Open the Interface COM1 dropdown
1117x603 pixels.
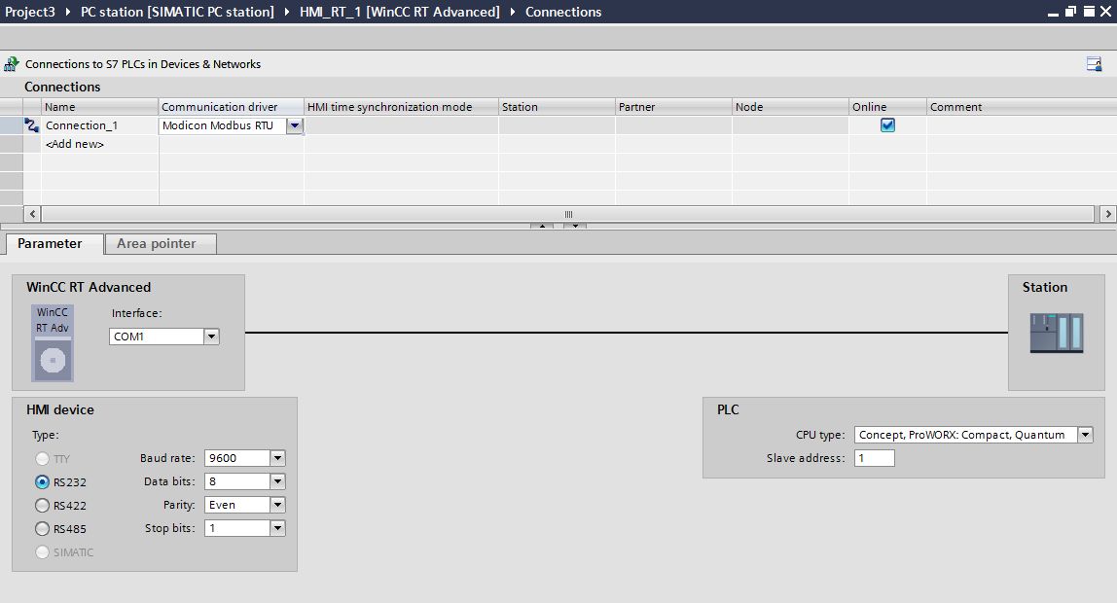(211, 337)
